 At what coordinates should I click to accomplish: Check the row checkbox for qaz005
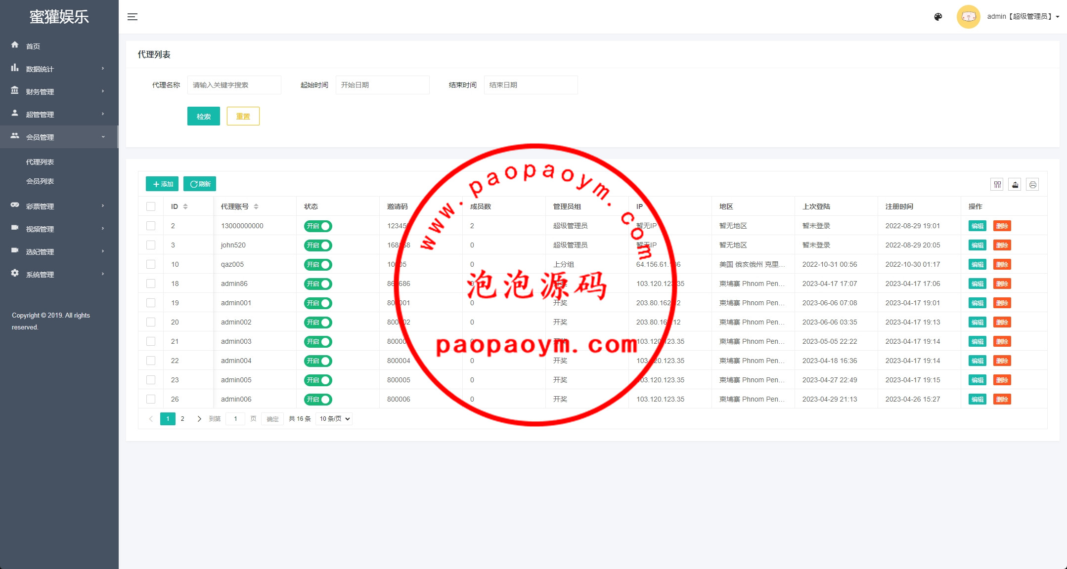tap(151, 264)
